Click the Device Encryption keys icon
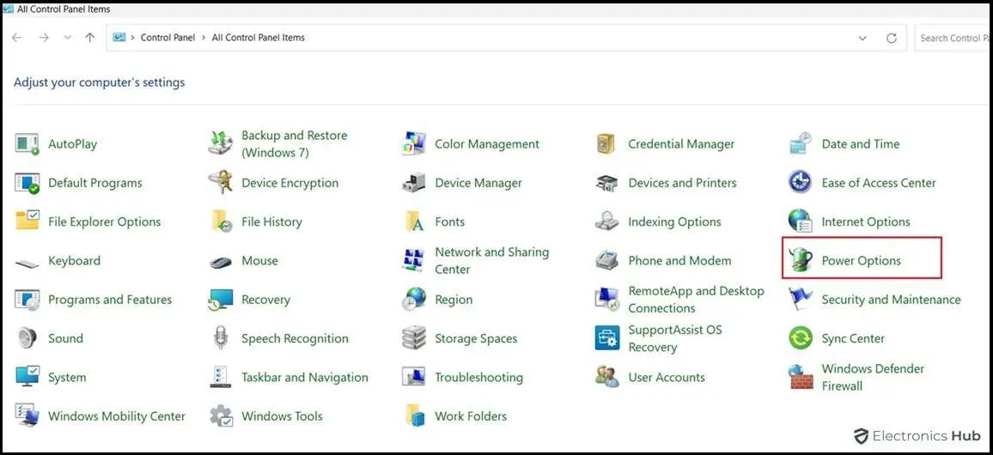This screenshot has width=993, height=455. point(221,183)
